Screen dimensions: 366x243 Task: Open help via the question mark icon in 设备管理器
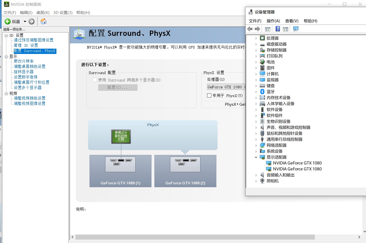pos(278,29)
